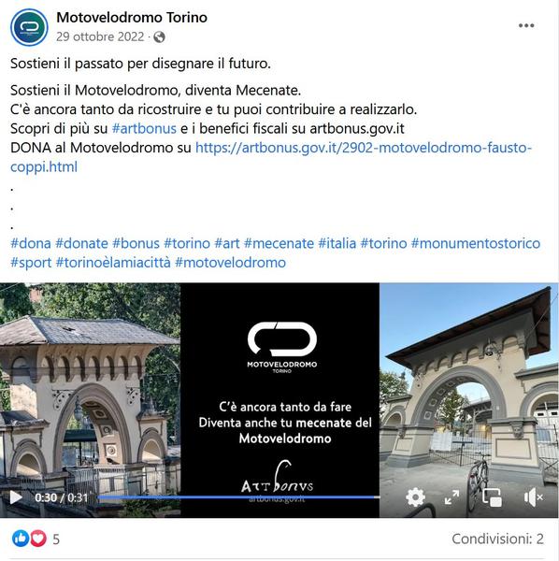Enable picture-in-picture mini player
559x561 pixels.
click(x=492, y=497)
